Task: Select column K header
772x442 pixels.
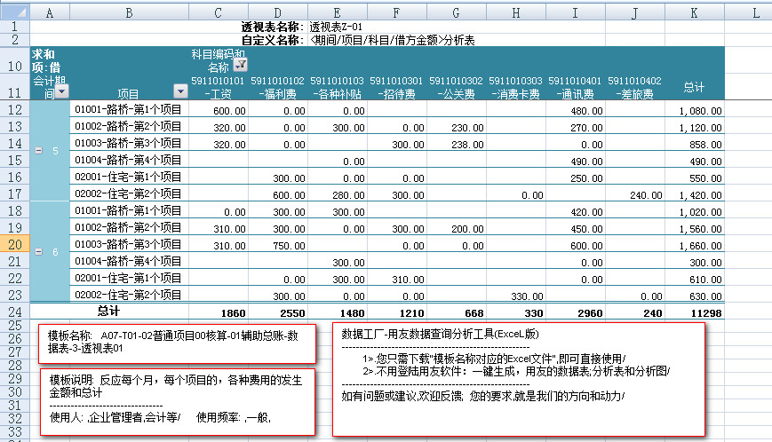Action: [x=694, y=12]
